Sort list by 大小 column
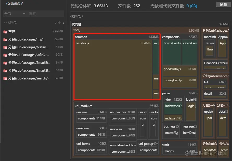The image size is (232, 161). 59,22
